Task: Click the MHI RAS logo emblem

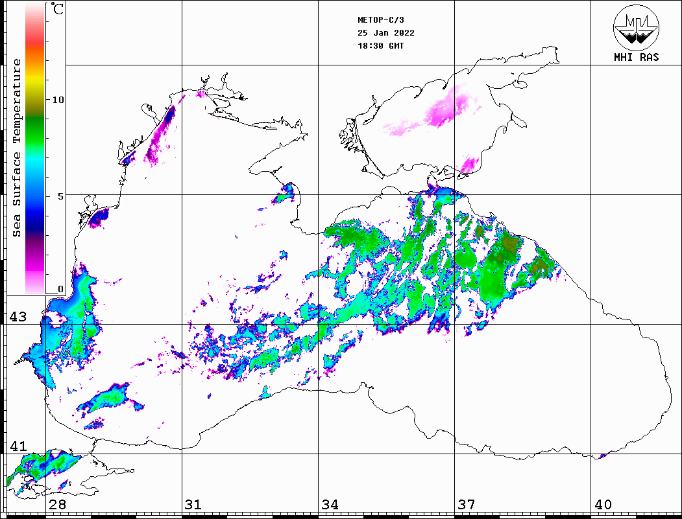Action: point(637,27)
